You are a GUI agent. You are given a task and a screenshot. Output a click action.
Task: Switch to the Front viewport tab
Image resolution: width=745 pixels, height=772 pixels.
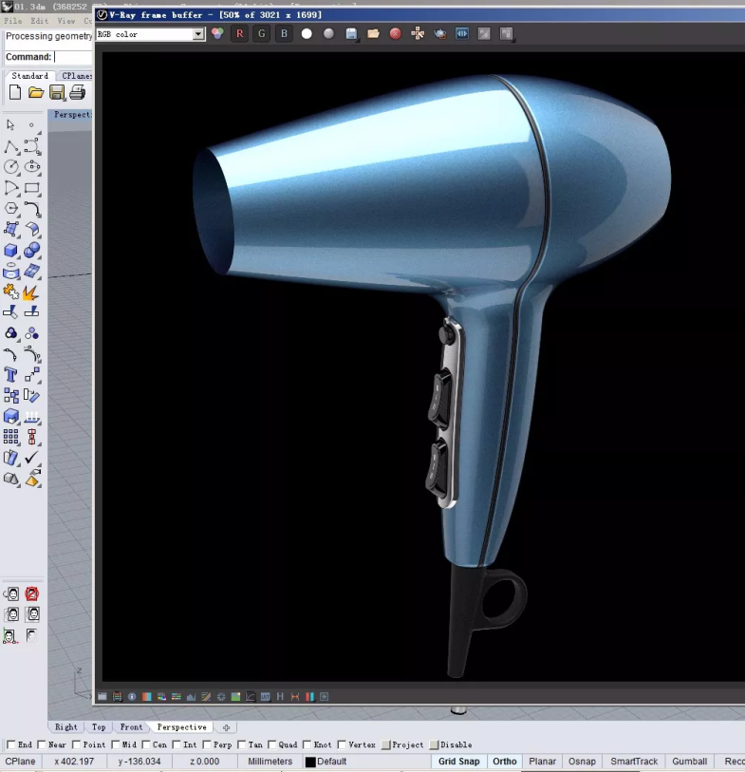click(131, 727)
